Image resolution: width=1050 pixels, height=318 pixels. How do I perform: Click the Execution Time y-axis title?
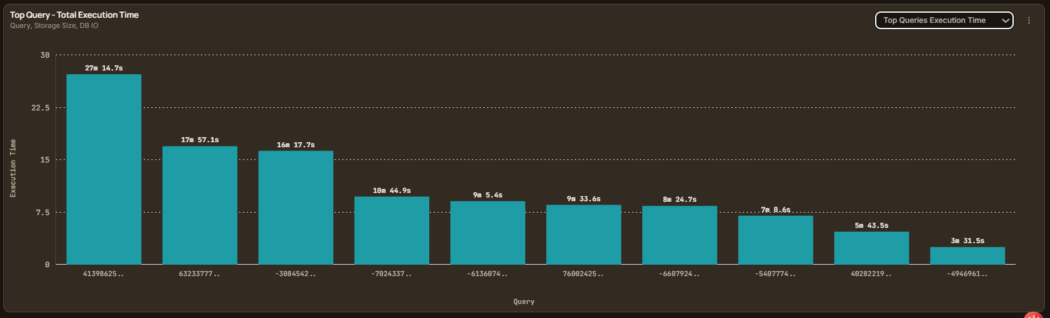pos(13,168)
